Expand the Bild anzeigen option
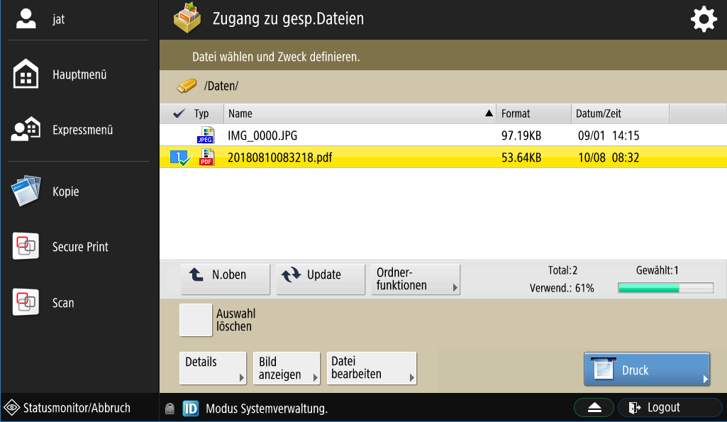The image size is (727, 422). pyautogui.click(x=287, y=368)
